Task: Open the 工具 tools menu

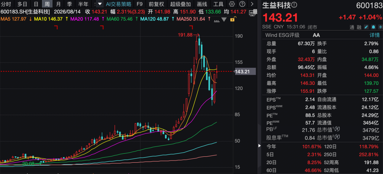Action: (x=218, y=4)
